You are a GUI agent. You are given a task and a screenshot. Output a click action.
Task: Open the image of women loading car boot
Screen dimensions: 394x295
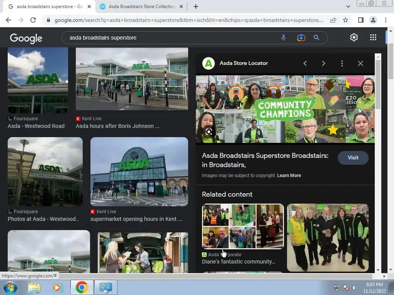143,253
